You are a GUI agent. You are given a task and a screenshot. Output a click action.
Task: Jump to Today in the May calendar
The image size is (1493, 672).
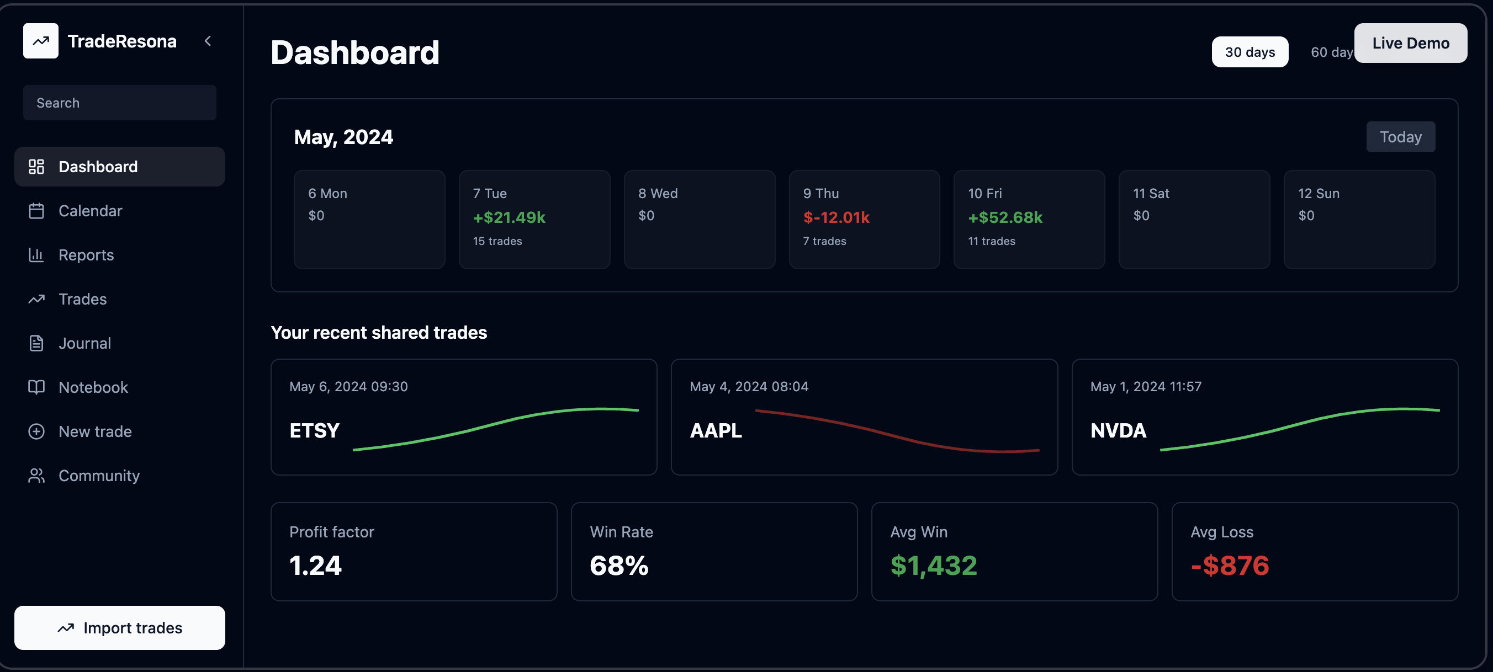click(1400, 137)
